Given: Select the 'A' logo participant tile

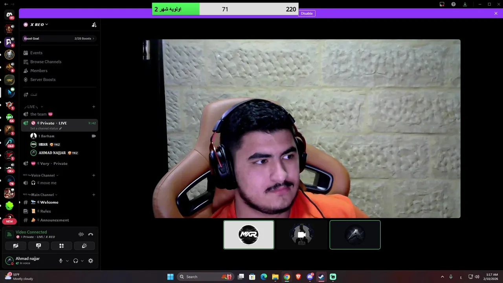Looking at the screenshot, I should pyautogui.click(x=355, y=235).
